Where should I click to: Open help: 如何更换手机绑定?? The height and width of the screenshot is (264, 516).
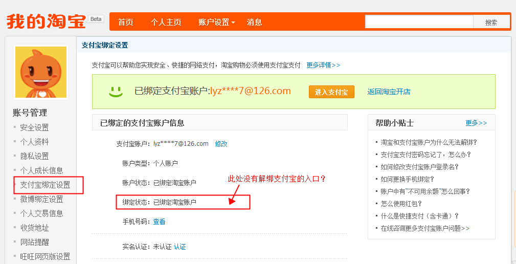click(x=408, y=179)
